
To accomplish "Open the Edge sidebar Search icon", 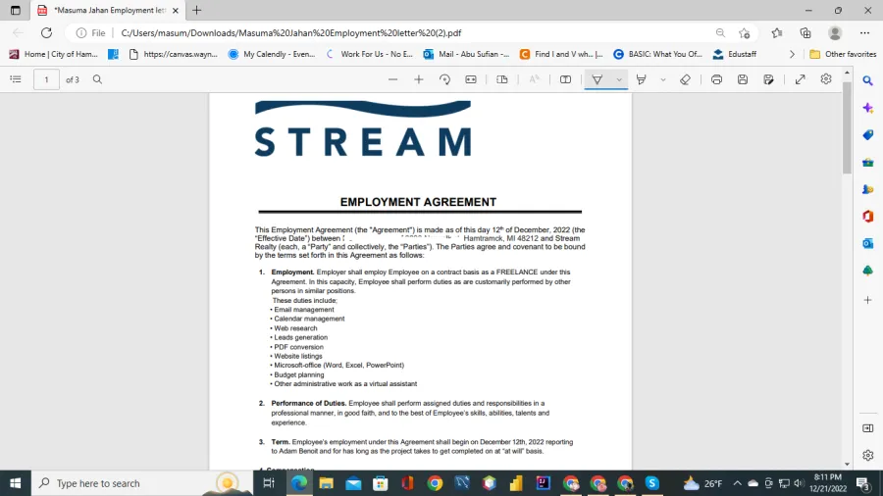I will pos(868,81).
